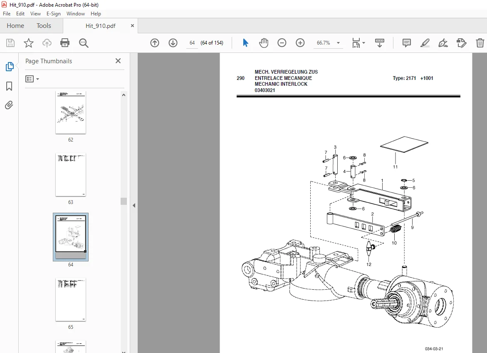487x353 pixels.
Task: Click the (64 of 154) page count
Action: click(212, 43)
